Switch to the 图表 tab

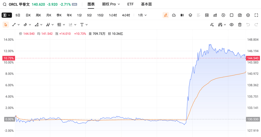pyautogui.click(x=91, y=4)
